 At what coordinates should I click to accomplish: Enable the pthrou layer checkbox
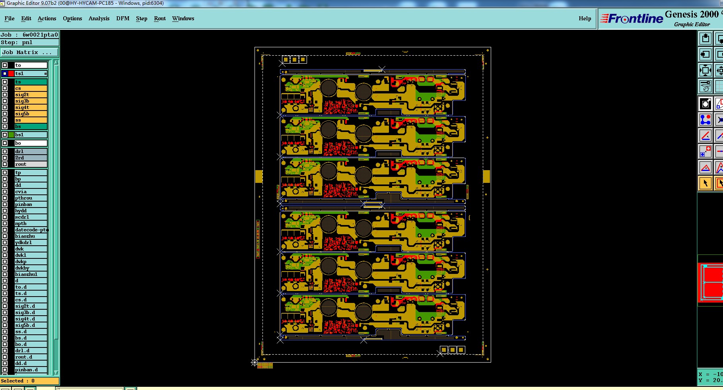(5, 198)
